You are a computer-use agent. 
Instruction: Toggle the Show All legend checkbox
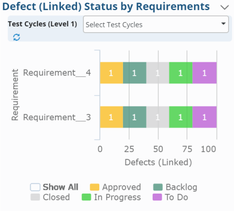click(x=35, y=187)
